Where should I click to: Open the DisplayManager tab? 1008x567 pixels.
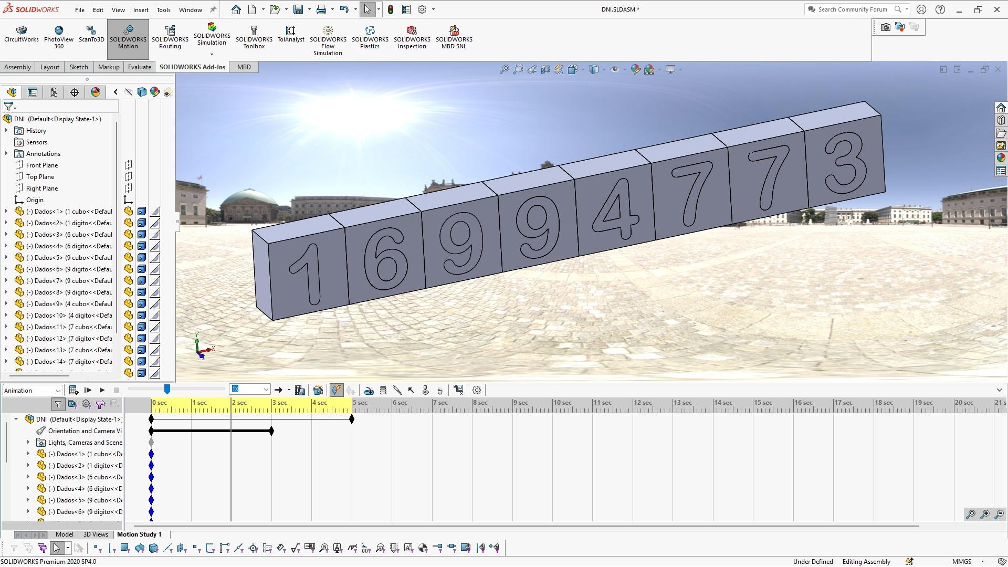96,92
